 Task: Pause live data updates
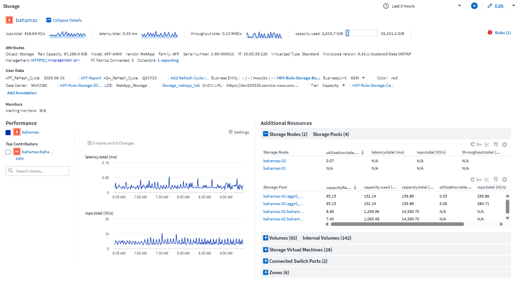(x=474, y=6)
